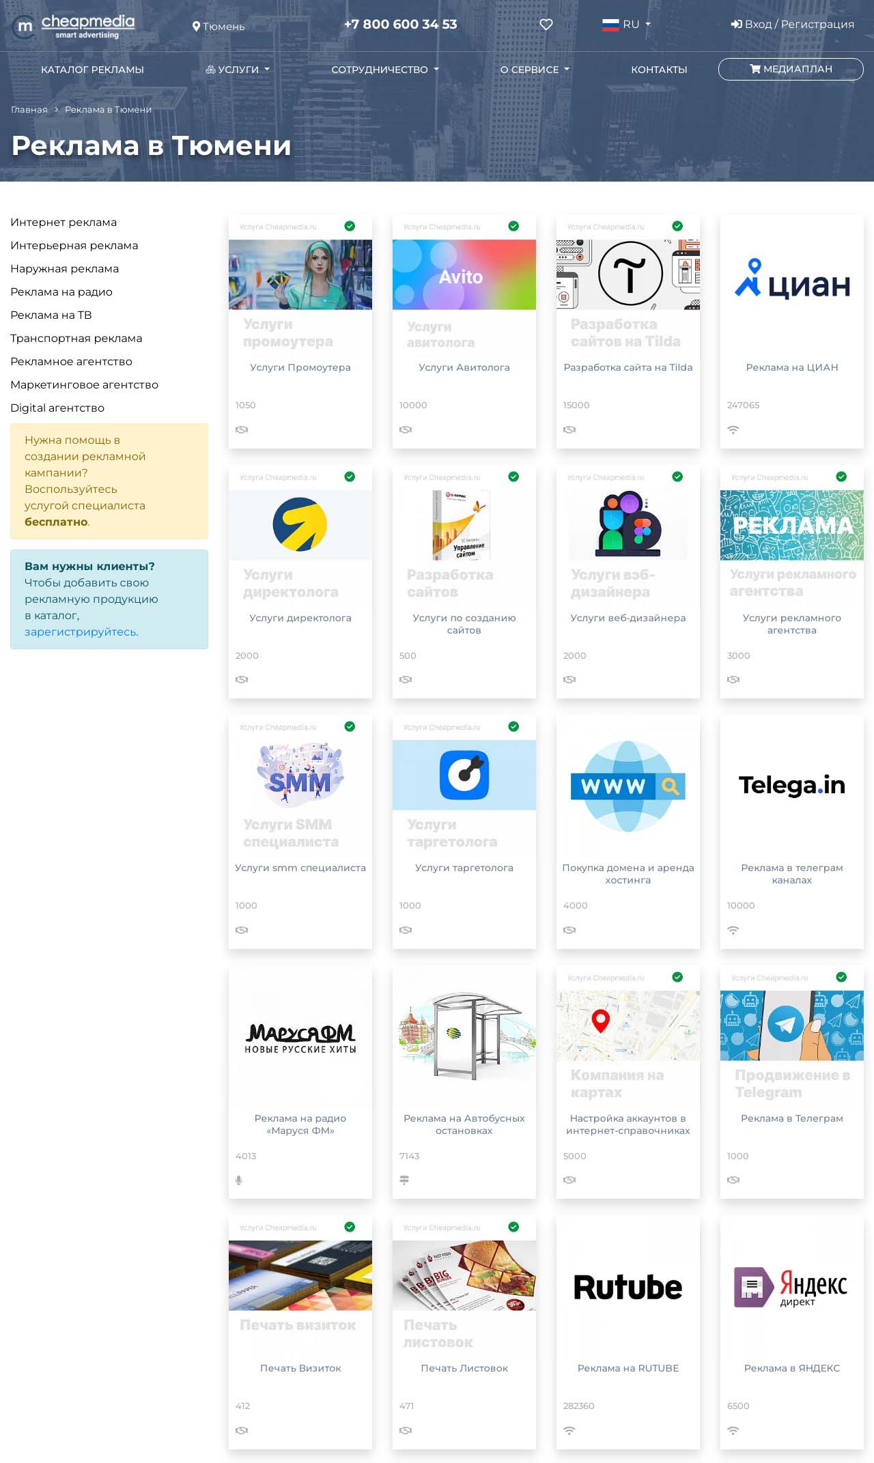
Task: Click the handshake icon on Услуги smm специалиста card
Action: 242,930
